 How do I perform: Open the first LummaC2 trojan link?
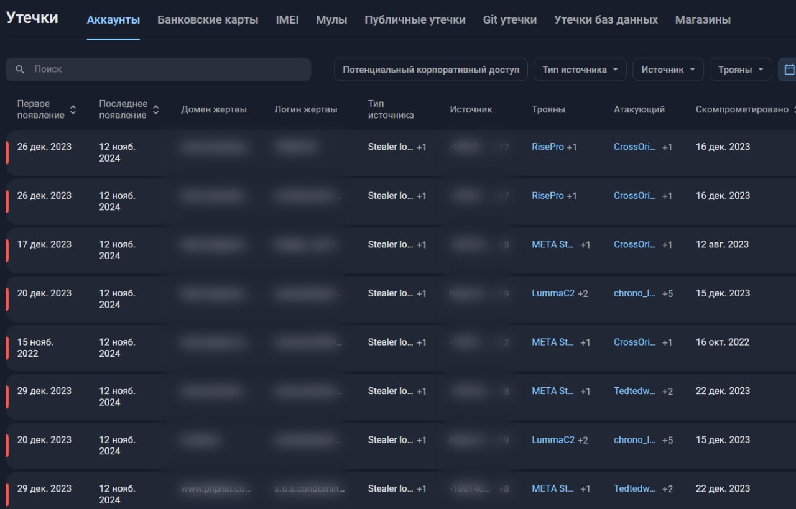point(553,293)
